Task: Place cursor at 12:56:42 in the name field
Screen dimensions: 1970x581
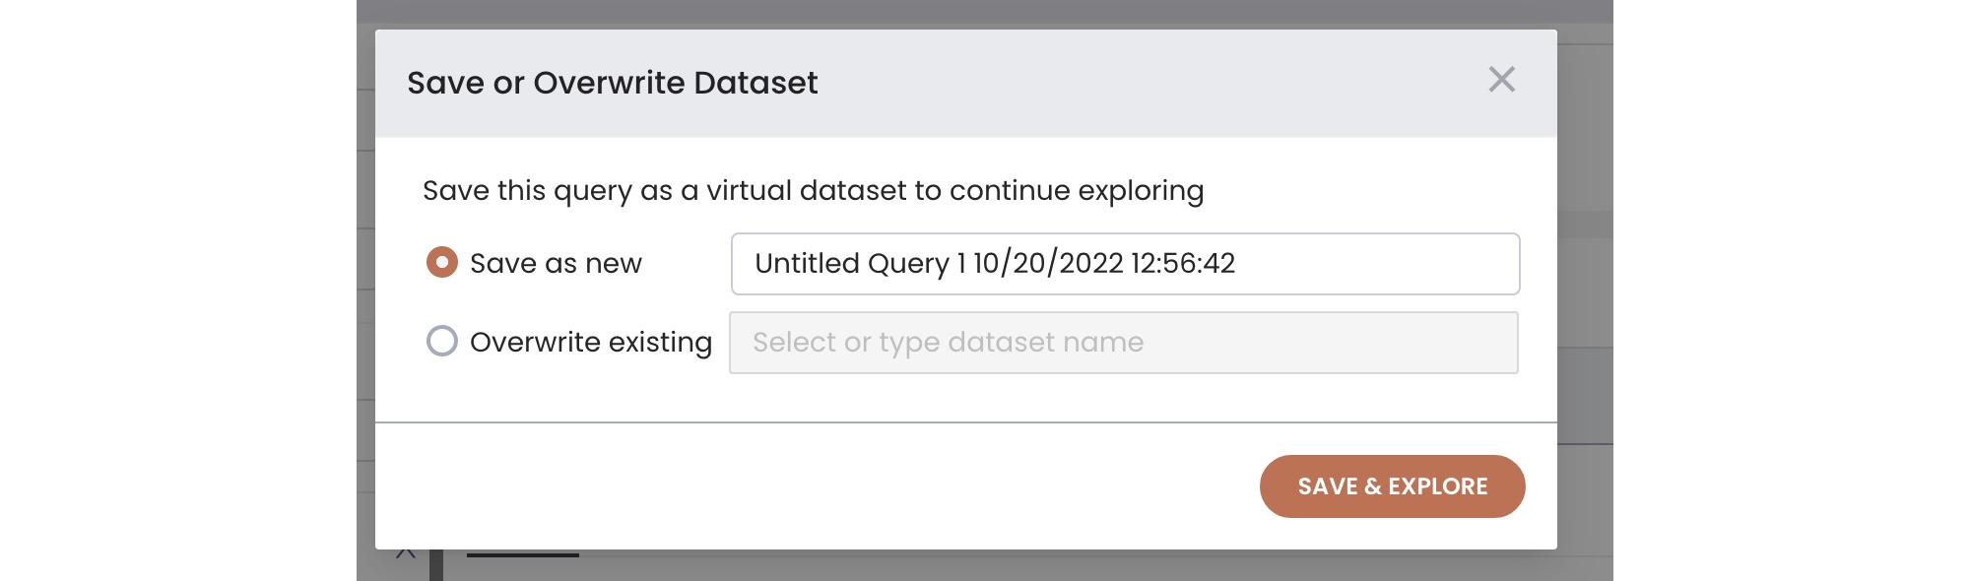Action: point(1183,264)
